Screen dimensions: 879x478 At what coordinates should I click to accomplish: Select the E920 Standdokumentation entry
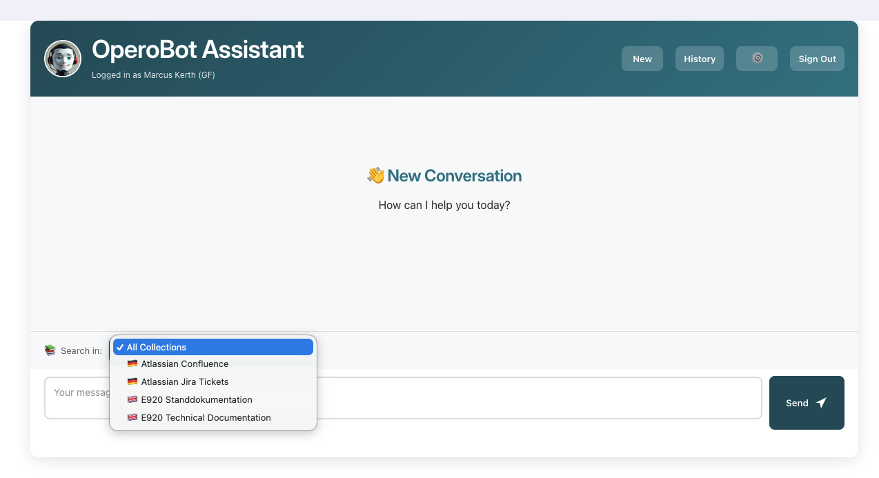tap(196, 399)
